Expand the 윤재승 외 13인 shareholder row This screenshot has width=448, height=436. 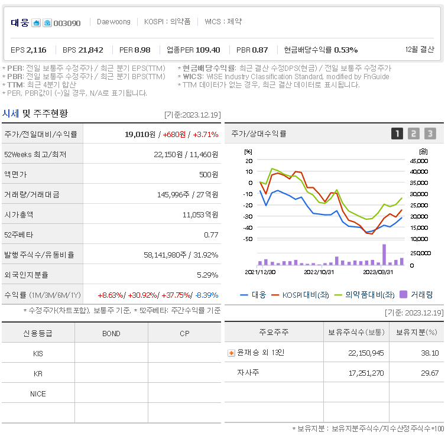231,353
